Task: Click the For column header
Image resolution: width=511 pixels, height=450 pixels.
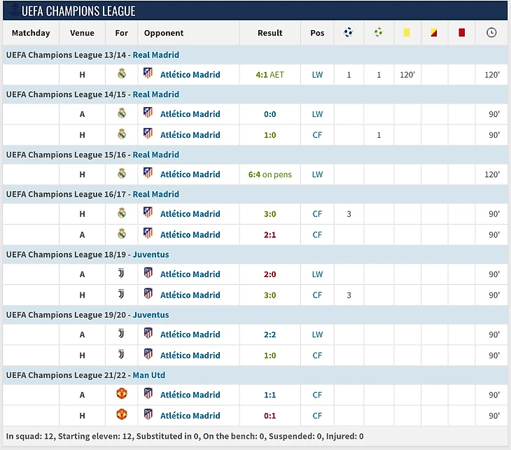Action: pos(122,33)
